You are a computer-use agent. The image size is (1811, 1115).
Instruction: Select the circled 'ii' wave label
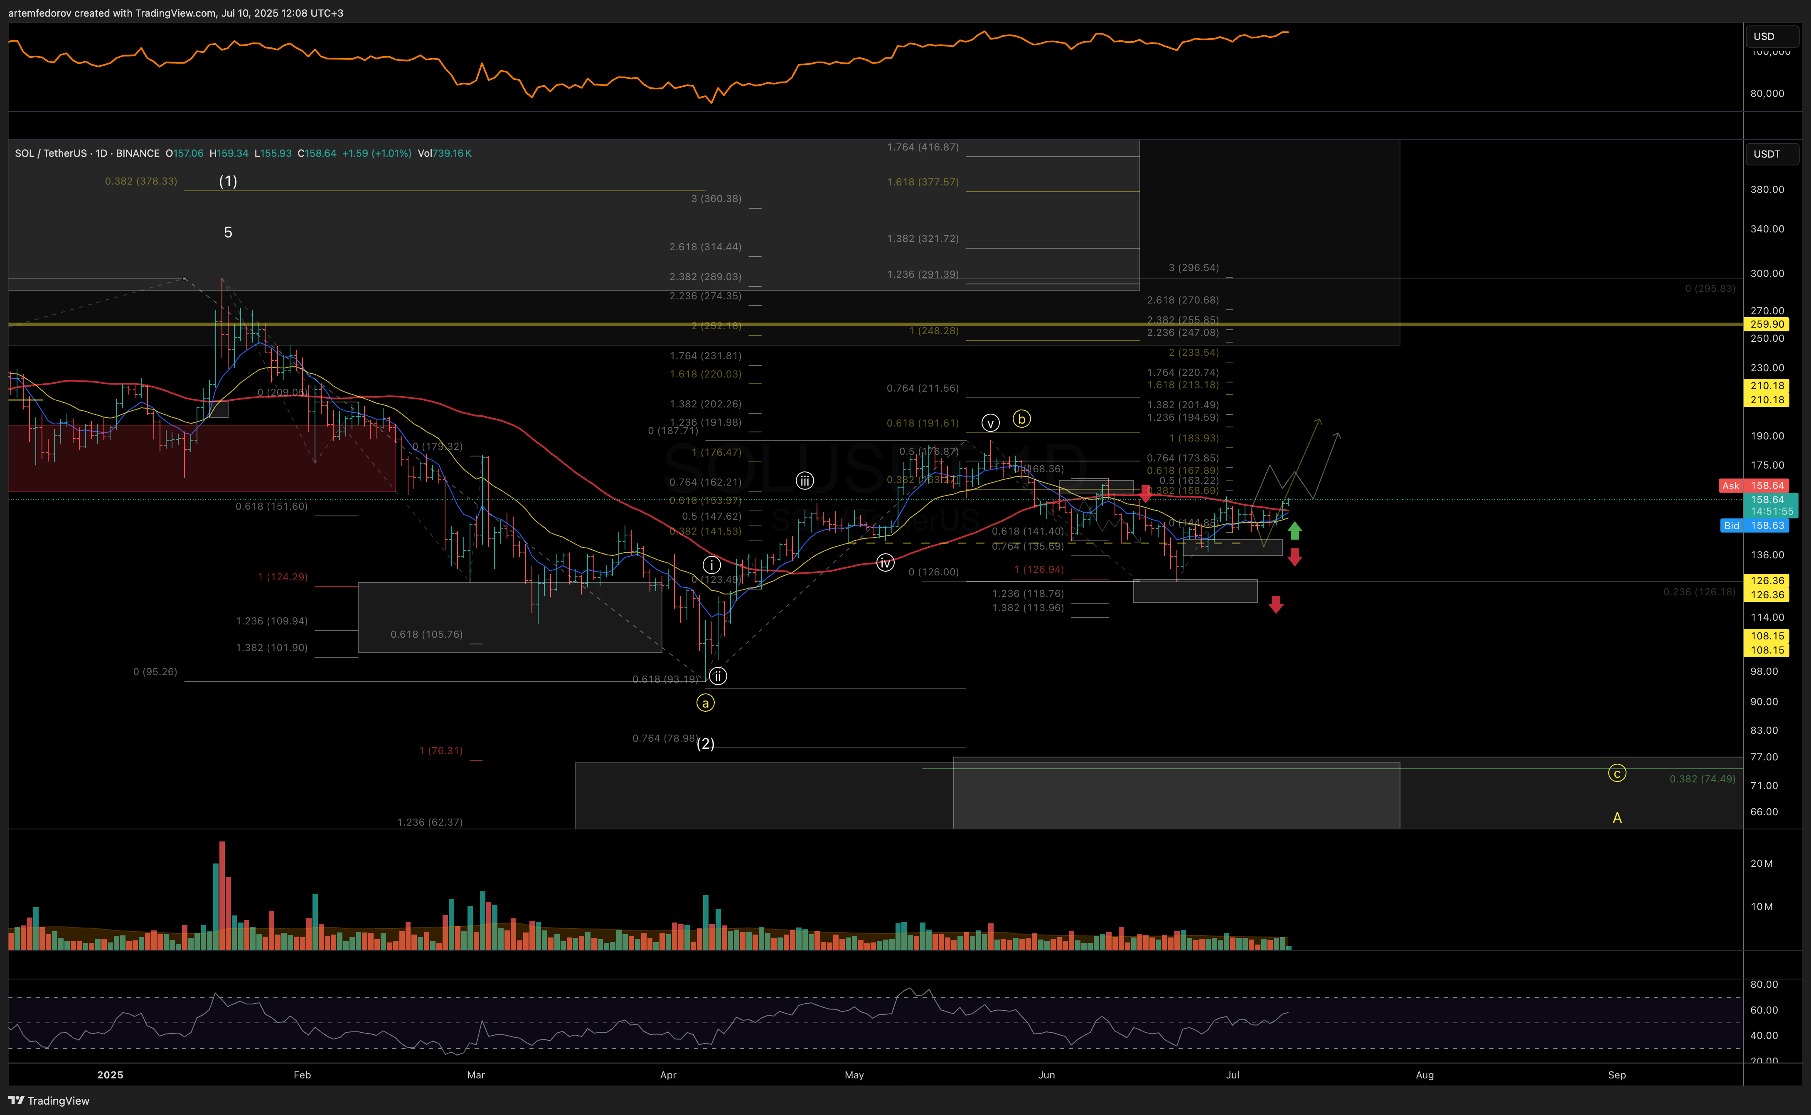coord(718,676)
